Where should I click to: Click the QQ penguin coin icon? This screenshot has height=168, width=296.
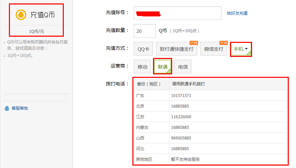coord(21,15)
